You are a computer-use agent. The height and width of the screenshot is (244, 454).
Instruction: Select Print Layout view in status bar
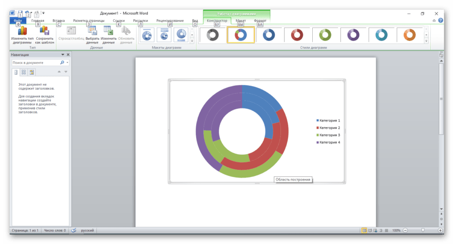pyautogui.click(x=364, y=230)
